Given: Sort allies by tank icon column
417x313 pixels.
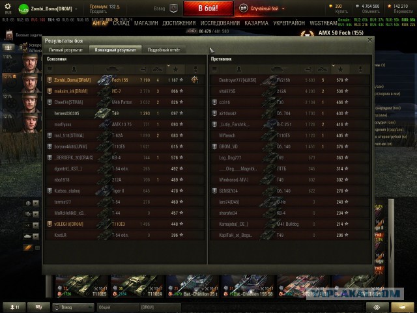Looking at the screenshot, I should [115, 70].
